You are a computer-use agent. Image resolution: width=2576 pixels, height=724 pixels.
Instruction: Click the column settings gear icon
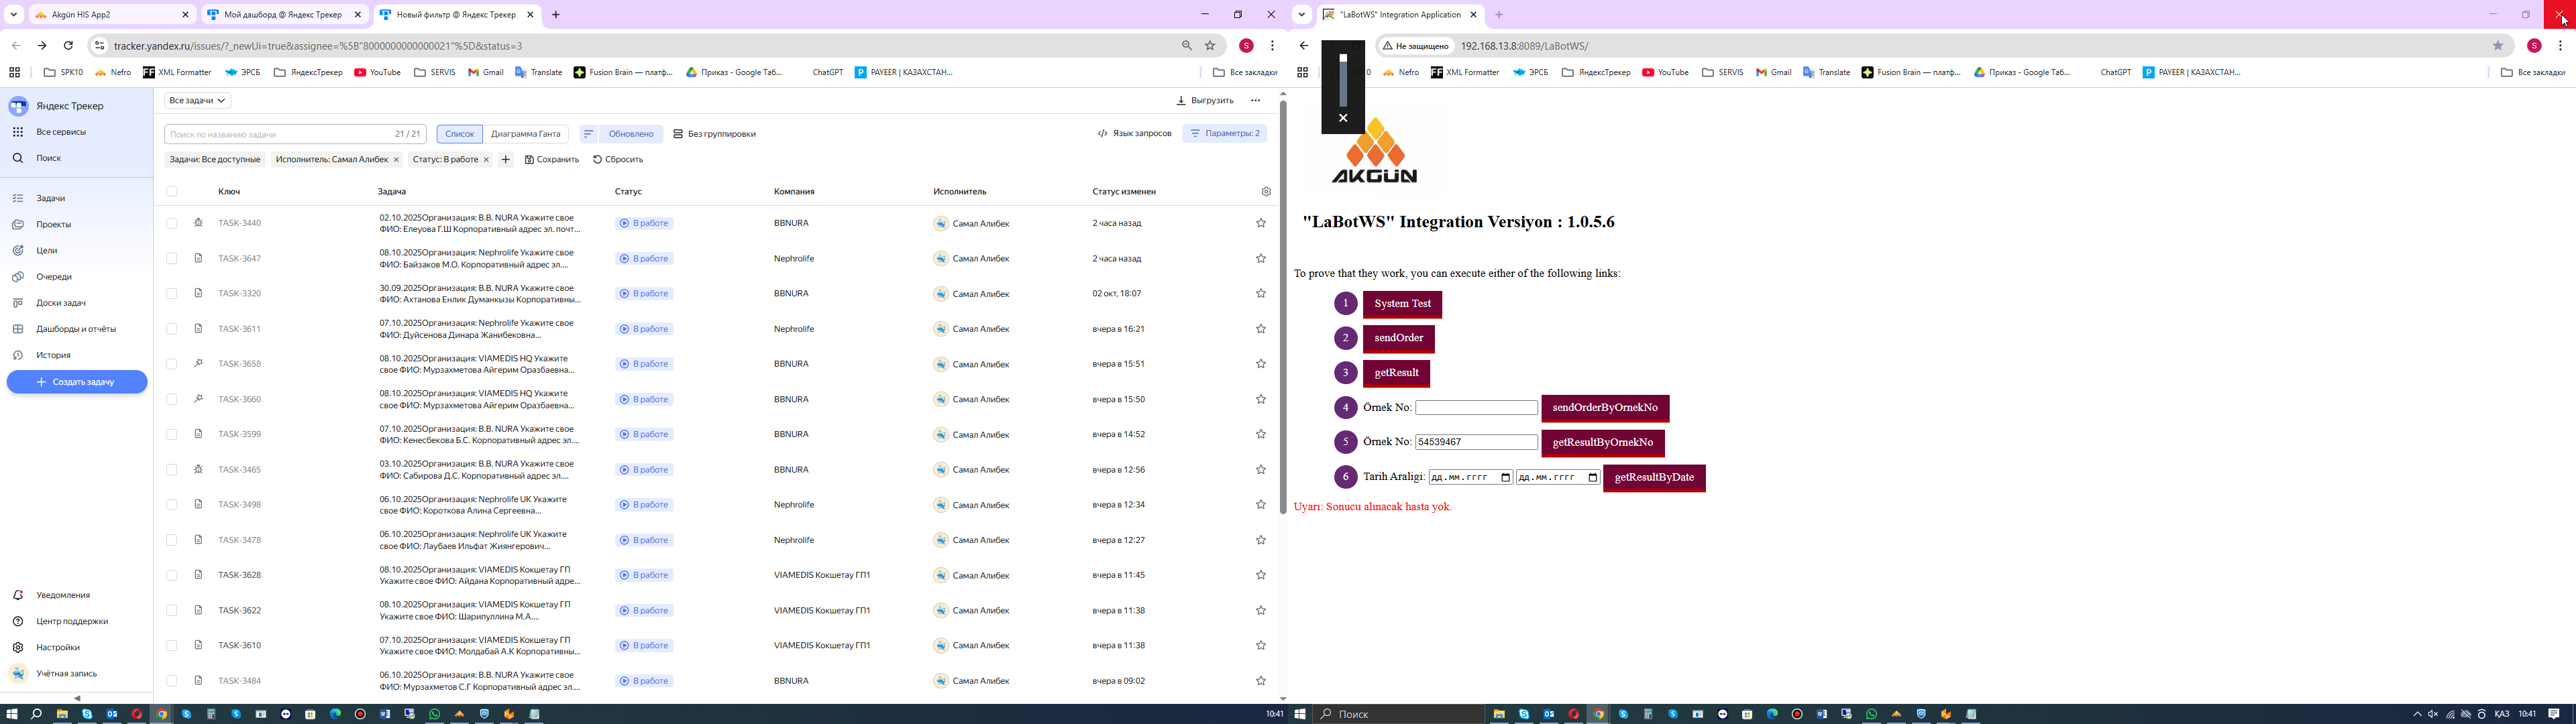click(x=1266, y=192)
